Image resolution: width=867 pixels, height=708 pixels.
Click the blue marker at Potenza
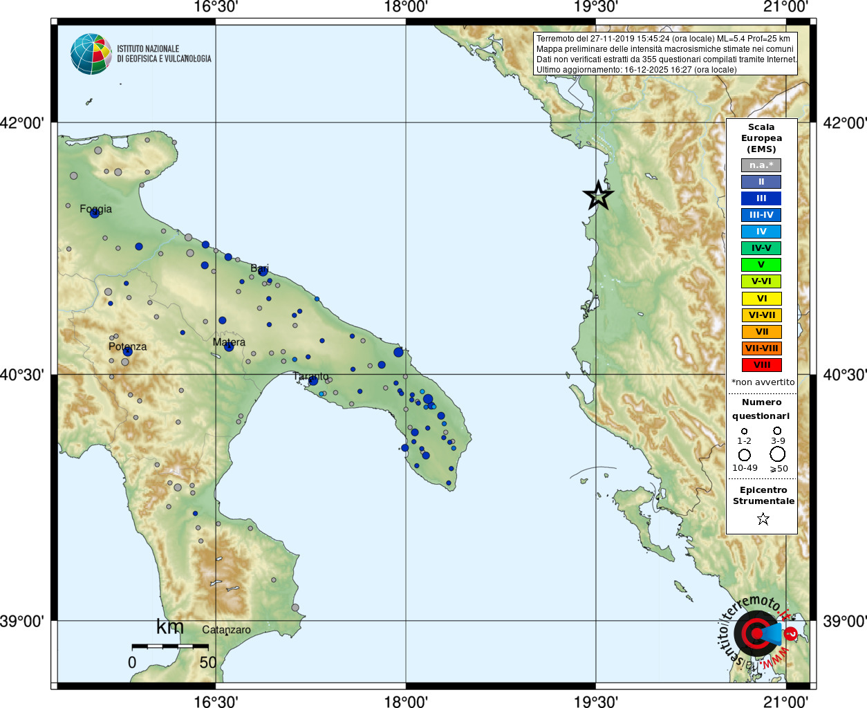point(127,351)
